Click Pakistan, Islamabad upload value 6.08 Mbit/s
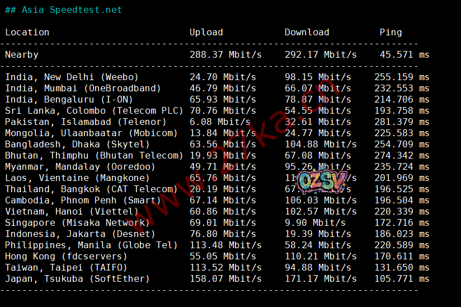461x307 pixels. click(x=220, y=122)
